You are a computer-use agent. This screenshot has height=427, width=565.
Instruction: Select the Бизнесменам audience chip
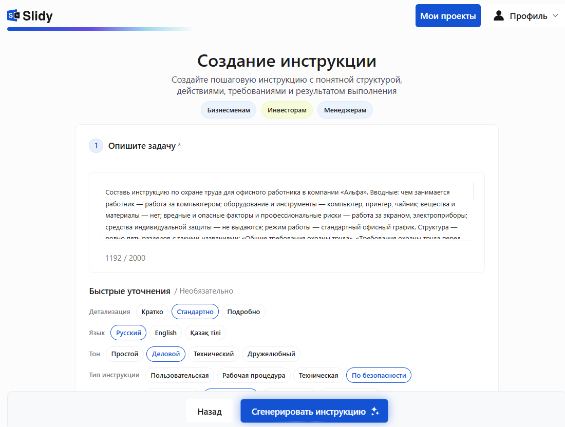coord(229,110)
